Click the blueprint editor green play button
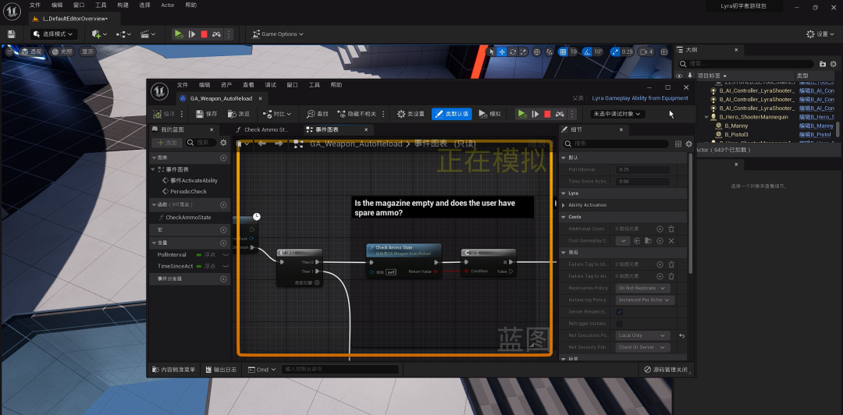 (x=521, y=114)
